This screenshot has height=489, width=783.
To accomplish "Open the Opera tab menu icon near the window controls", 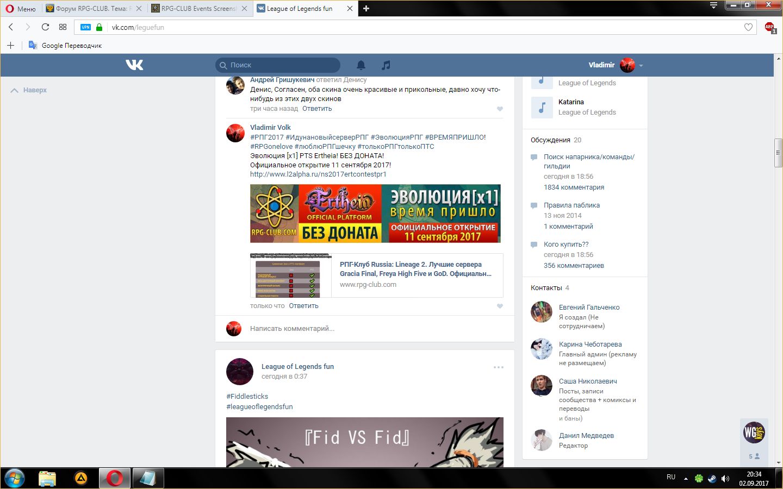I will pyautogui.click(x=713, y=5).
